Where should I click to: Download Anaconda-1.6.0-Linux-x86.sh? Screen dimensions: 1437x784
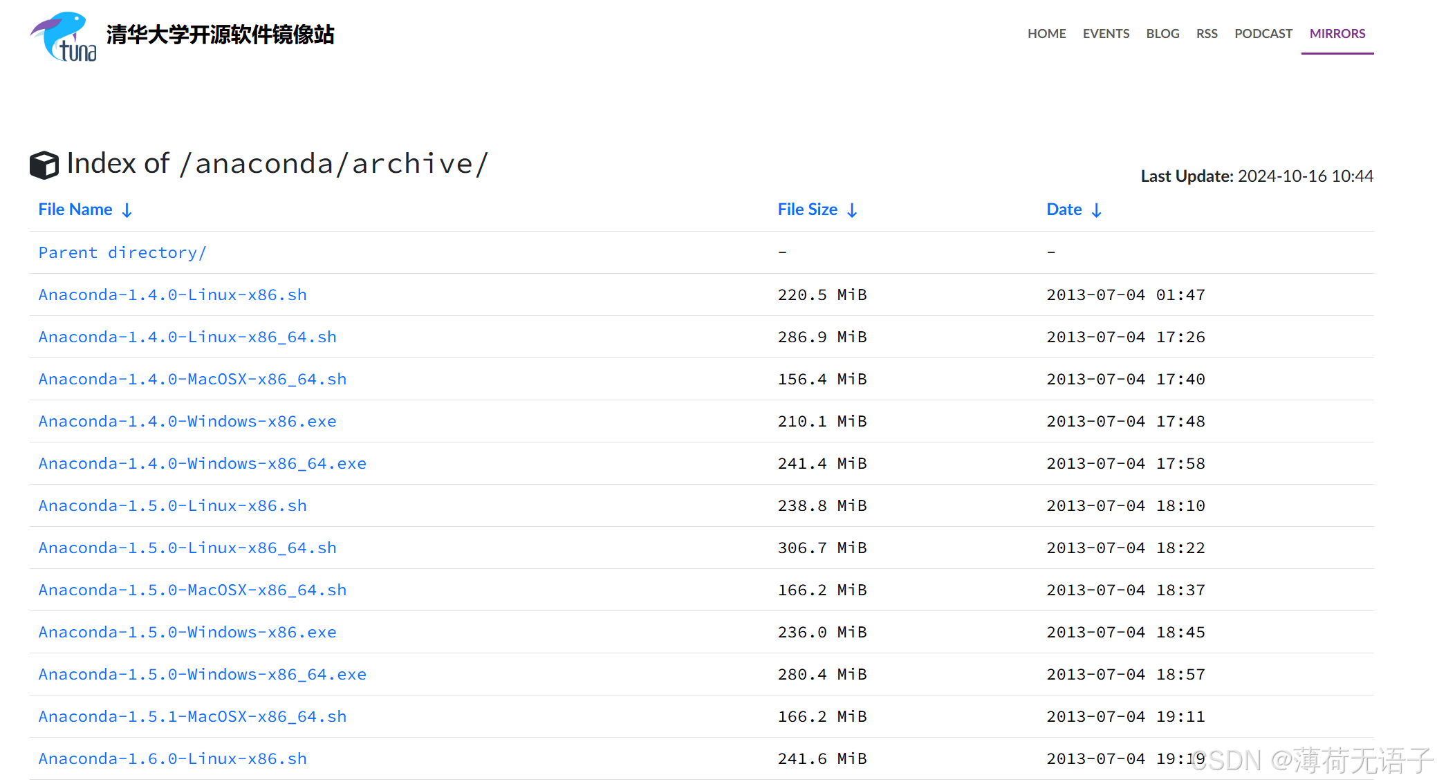tap(172, 759)
